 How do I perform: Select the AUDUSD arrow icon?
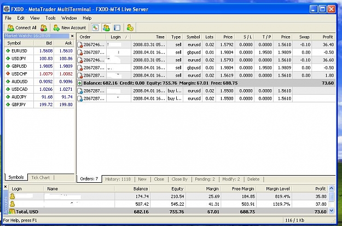[8, 82]
